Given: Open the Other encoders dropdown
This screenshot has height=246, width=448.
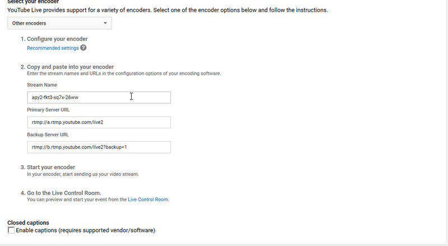Looking at the screenshot, I should pos(59,23).
